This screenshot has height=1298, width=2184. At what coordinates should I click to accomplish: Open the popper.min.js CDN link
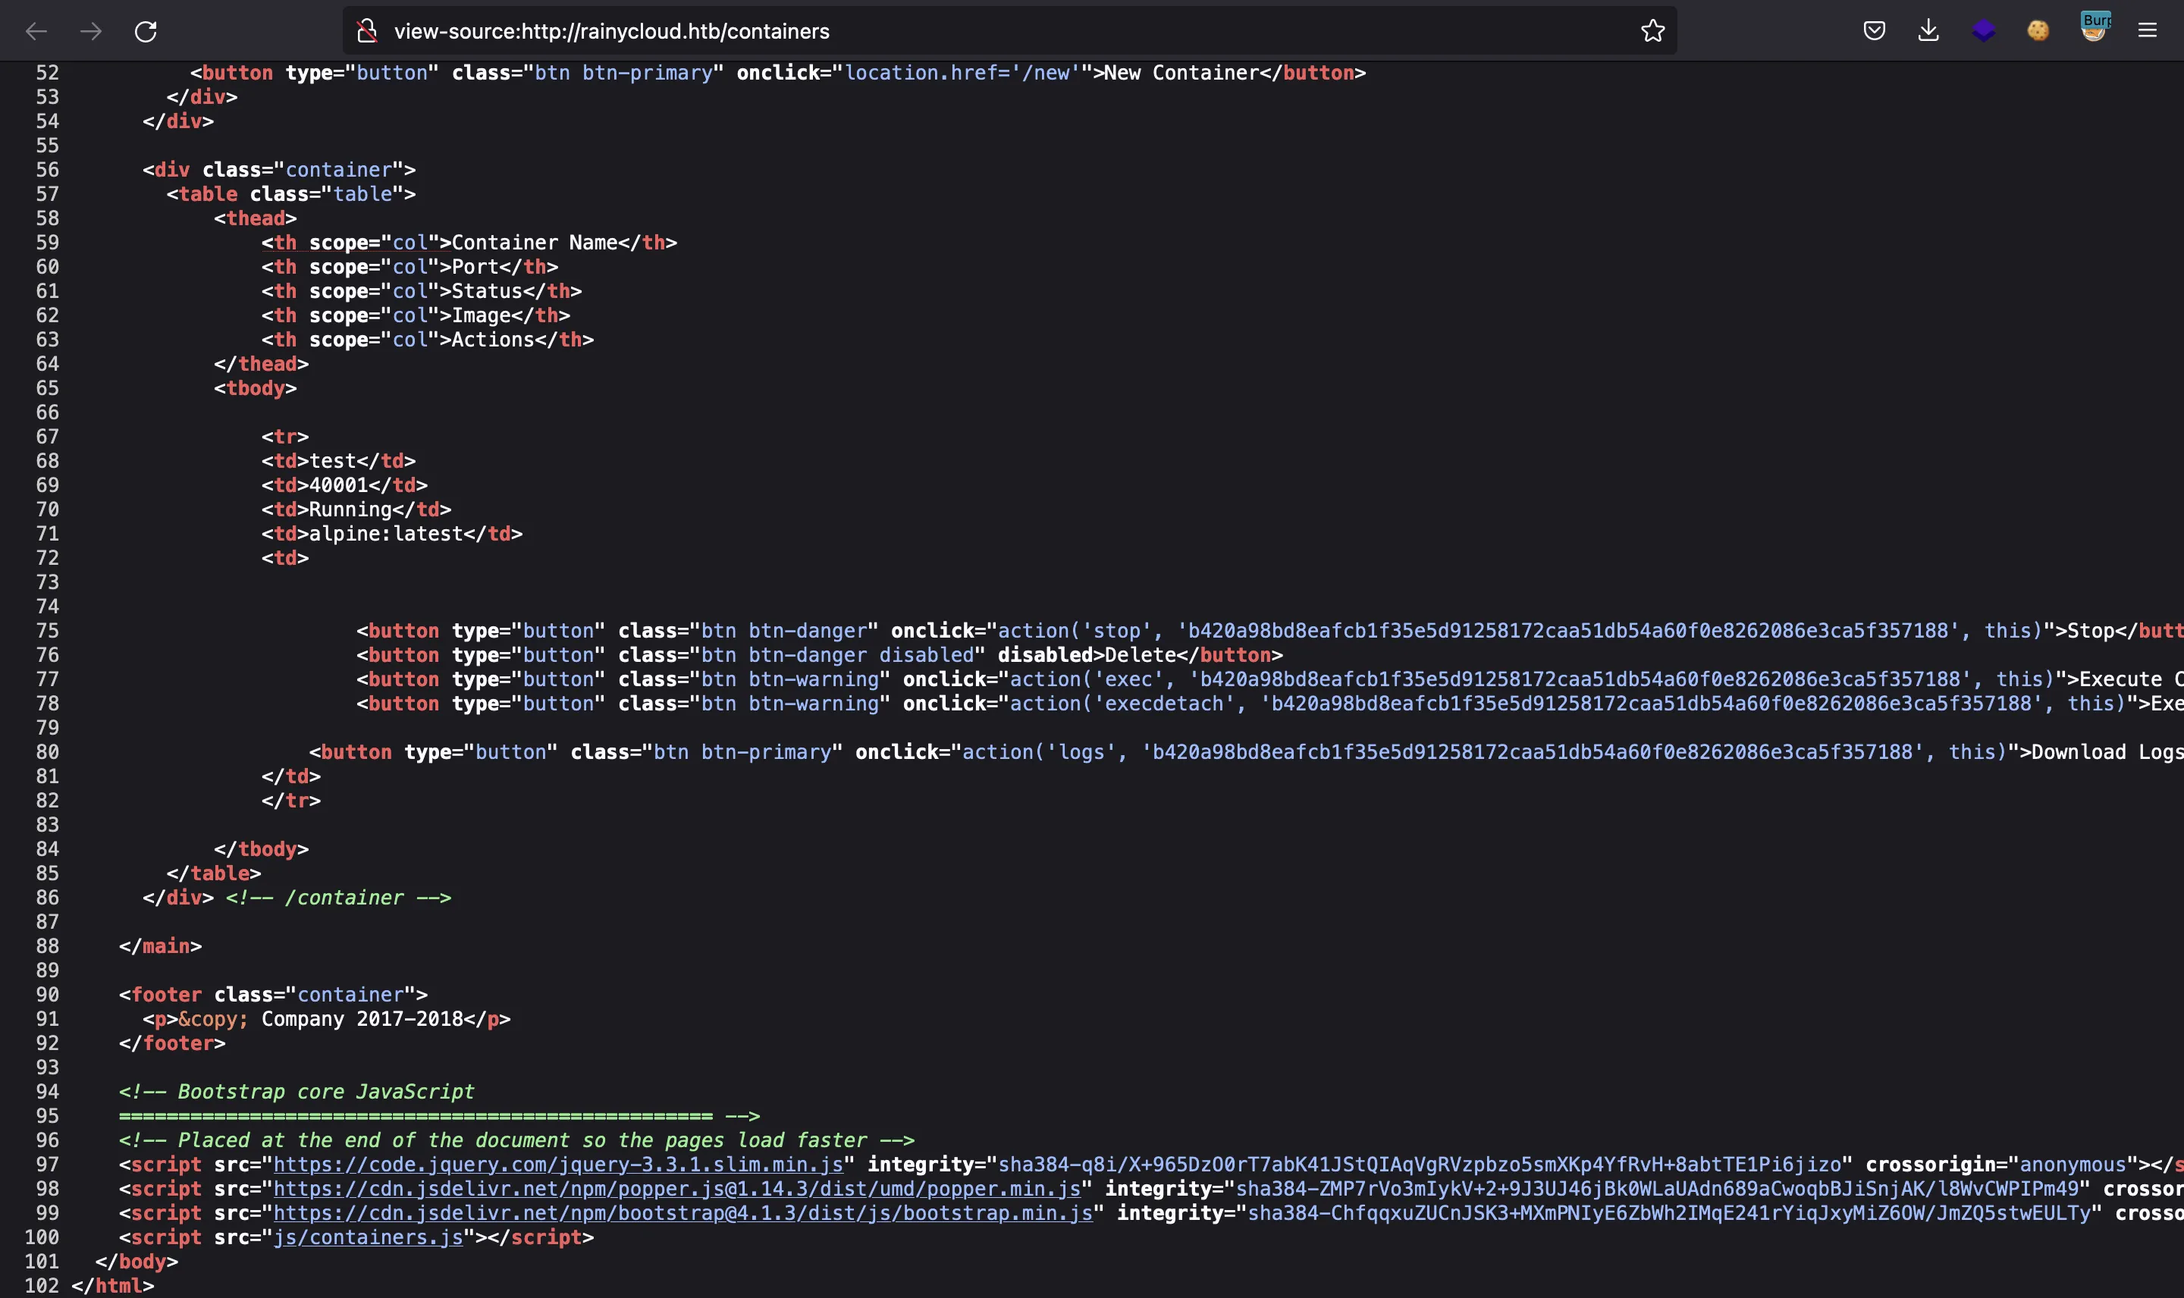677,1189
